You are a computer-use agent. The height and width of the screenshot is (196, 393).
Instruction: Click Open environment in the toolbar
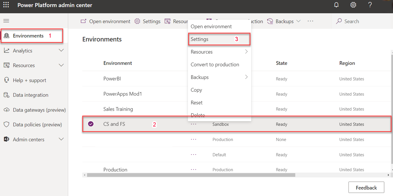click(105, 21)
